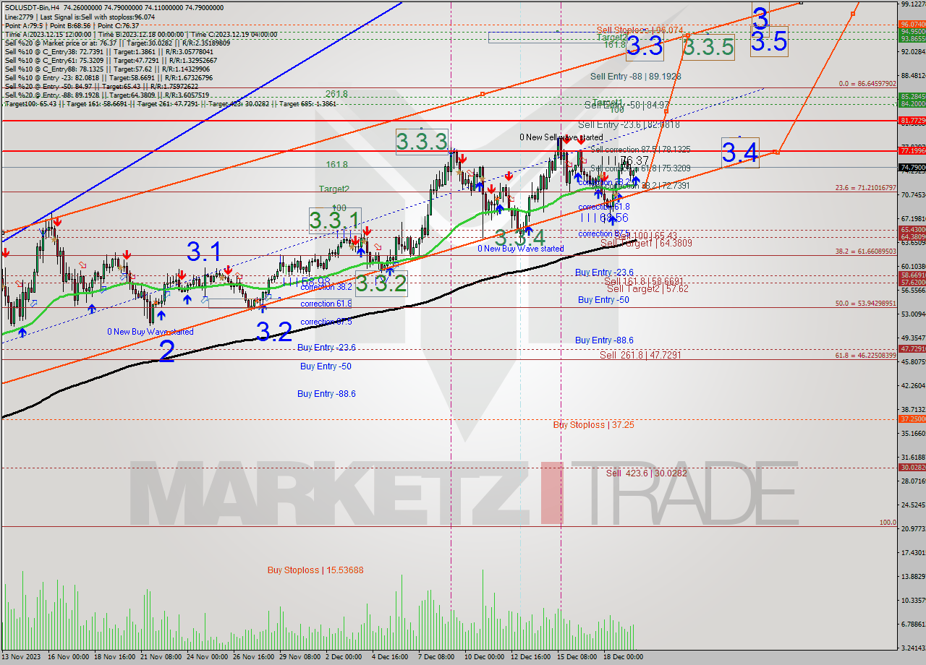Click the 'Buy Stoploss | 37.25' label
926x665 pixels.
click(593, 425)
